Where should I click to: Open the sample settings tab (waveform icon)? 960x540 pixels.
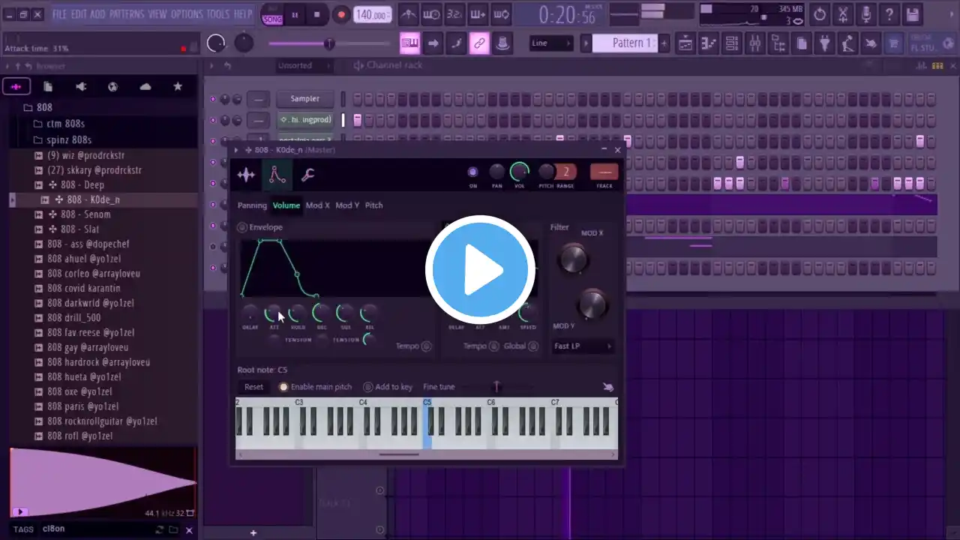tap(246, 175)
